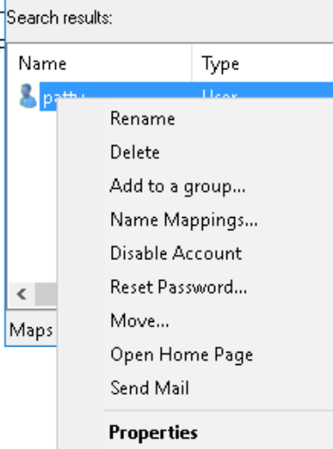
Task: Click the left scroll arrow in results
Action: [22, 294]
